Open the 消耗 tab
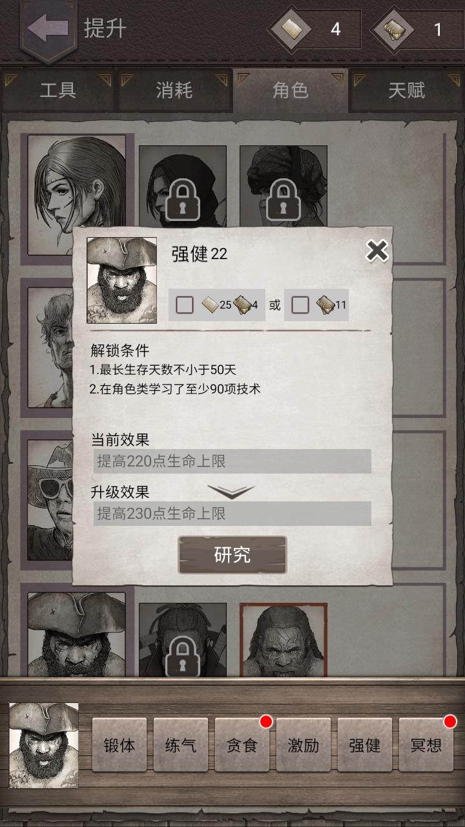This screenshot has width=465, height=827. [x=174, y=90]
